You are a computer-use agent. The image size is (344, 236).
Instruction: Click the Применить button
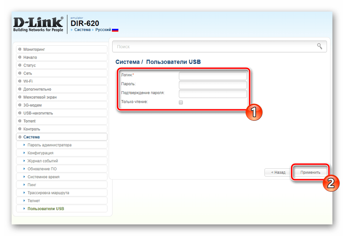point(310,172)
